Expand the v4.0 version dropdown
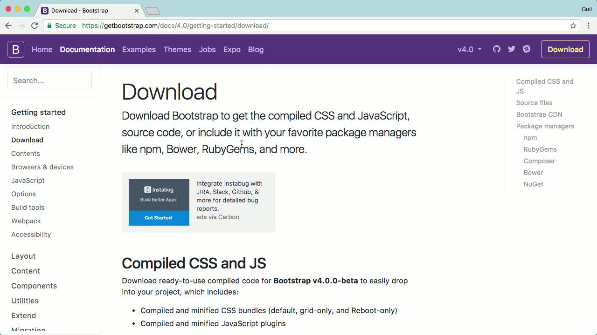Screen dimensions: 597x335 tap(469, 49)
